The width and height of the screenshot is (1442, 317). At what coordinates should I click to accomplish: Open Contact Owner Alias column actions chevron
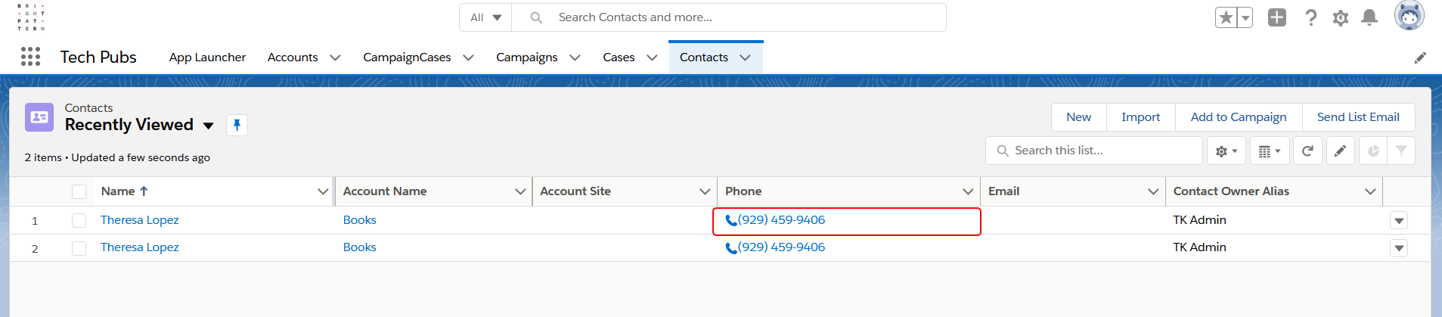(1370, 191)
